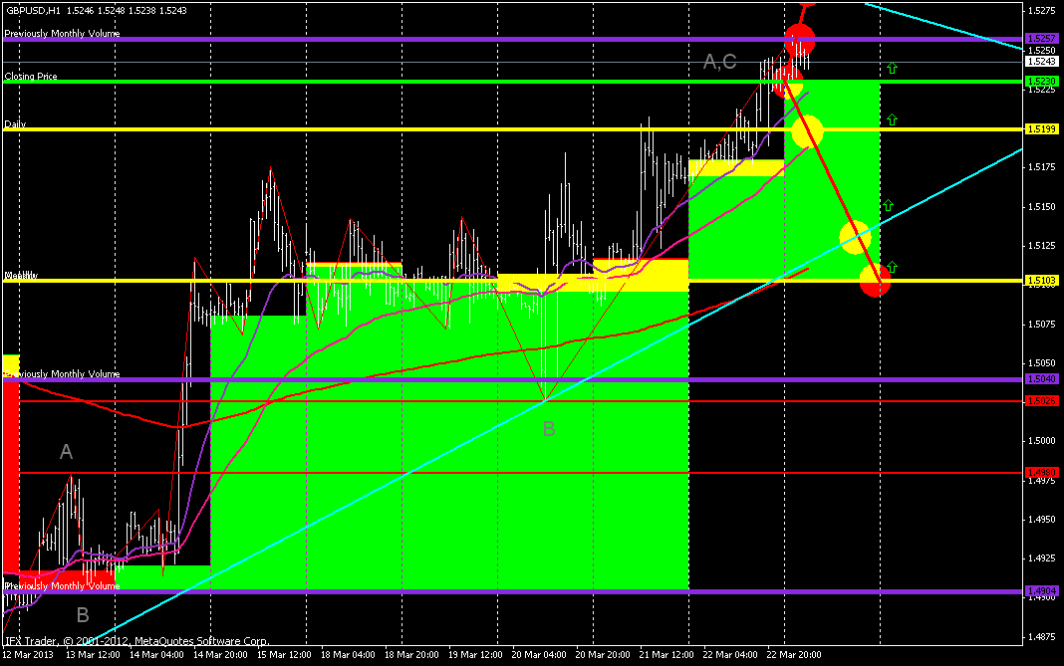Click the 1.4950 value on the price axis

point(1042,519)
